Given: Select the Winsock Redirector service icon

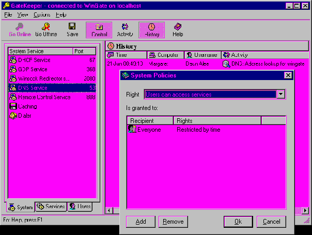Looking at the screenshot, I should 13,79.
